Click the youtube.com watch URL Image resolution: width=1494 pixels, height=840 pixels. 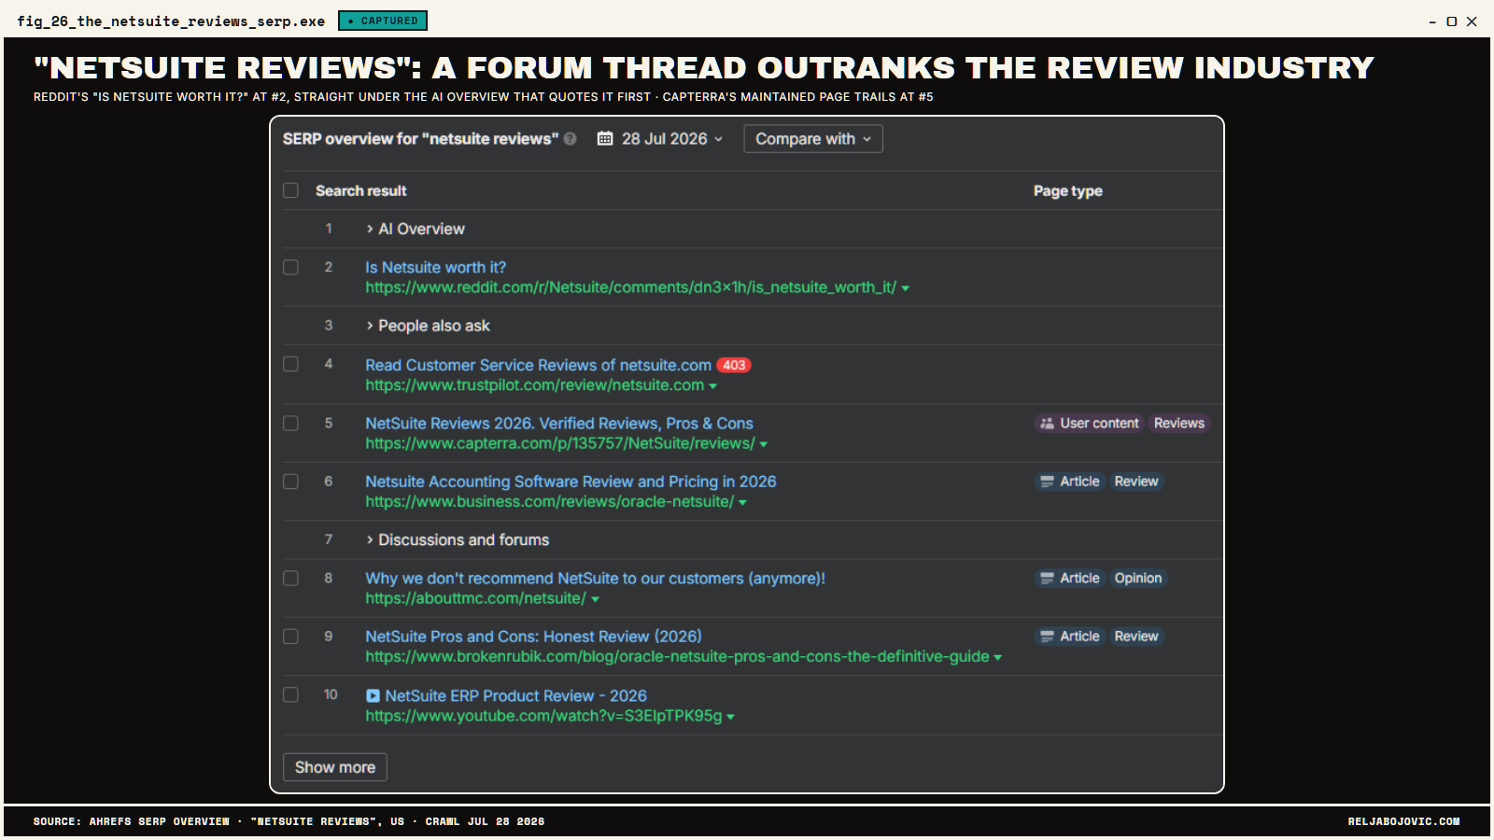coord(543,716)
